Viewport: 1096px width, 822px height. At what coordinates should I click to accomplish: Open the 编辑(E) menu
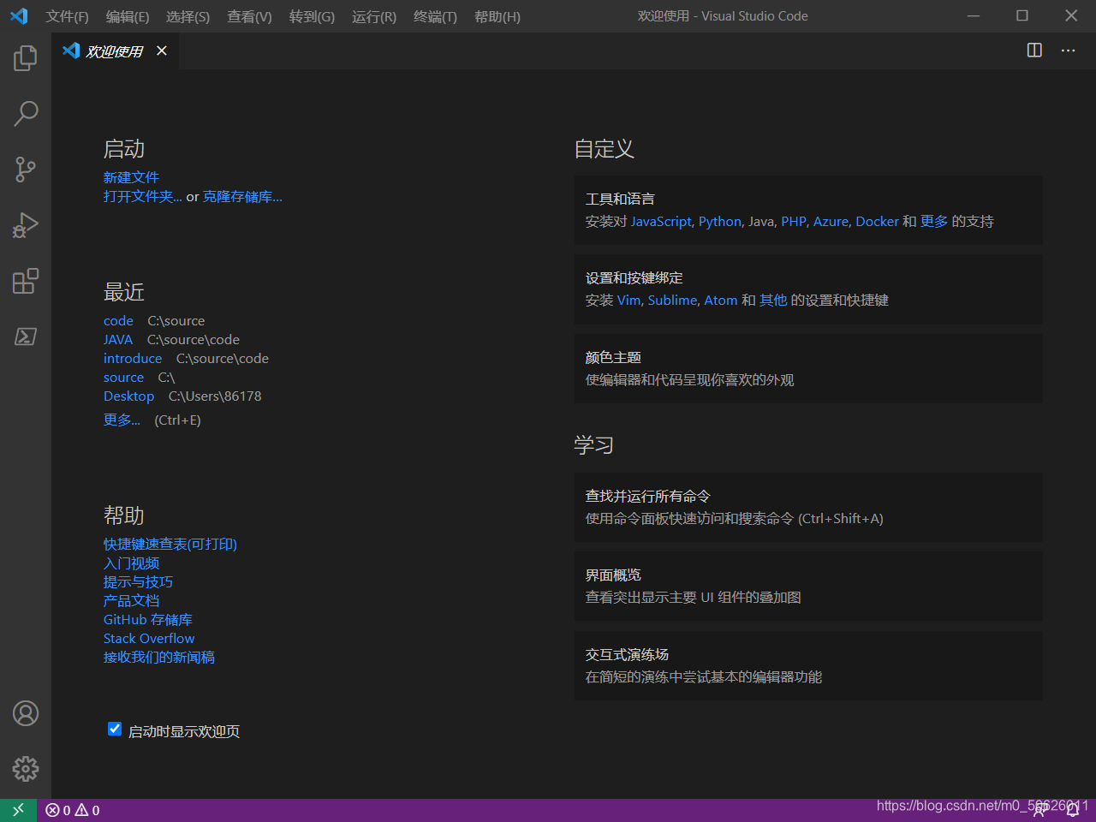click(x=128, y=16)
